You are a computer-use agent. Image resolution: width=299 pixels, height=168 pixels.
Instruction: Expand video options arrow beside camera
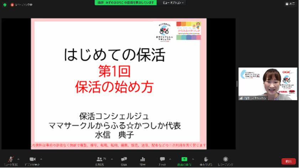click(41, 159)
